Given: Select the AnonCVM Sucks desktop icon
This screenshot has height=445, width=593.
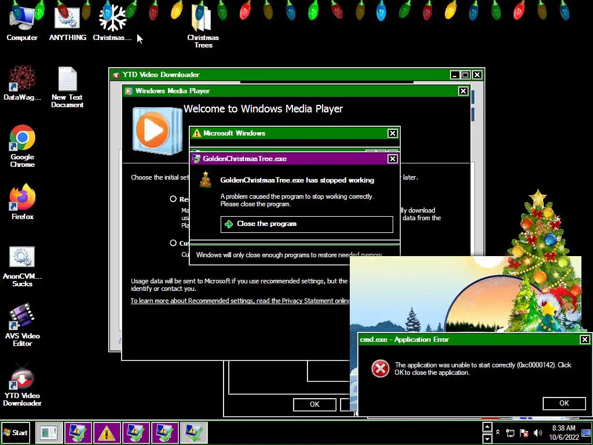Looking at the screenshot, I should click(x=23, y=267).
